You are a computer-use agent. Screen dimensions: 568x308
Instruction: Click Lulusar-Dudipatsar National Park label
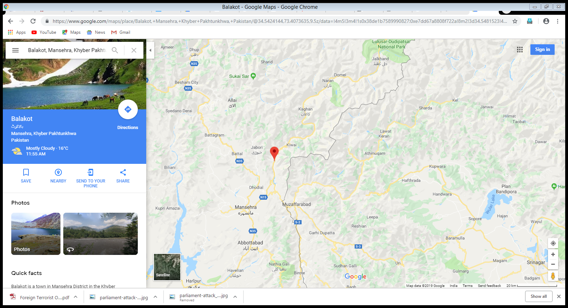point(391,44)
